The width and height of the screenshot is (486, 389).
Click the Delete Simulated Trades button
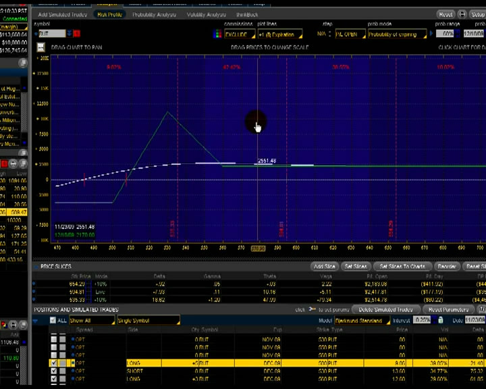(385, 309)
